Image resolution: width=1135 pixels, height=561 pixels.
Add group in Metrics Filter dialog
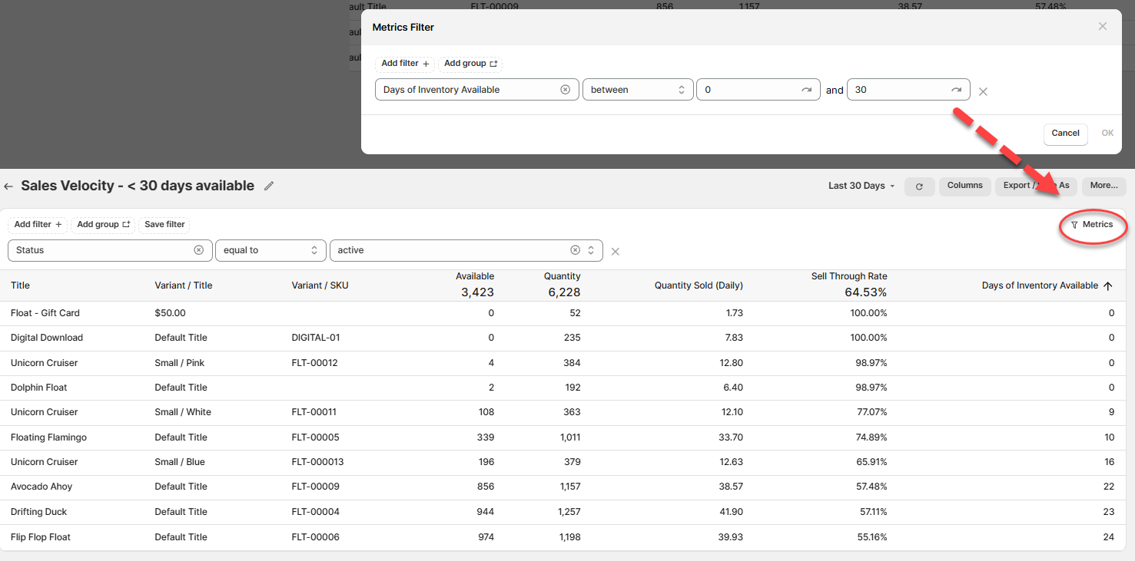[470, 64]
